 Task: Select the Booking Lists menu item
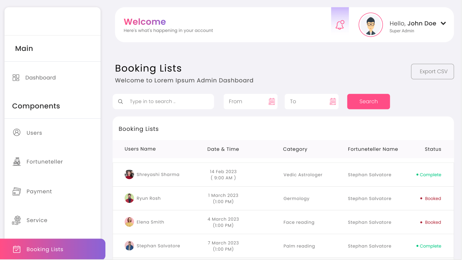(53, 249)
